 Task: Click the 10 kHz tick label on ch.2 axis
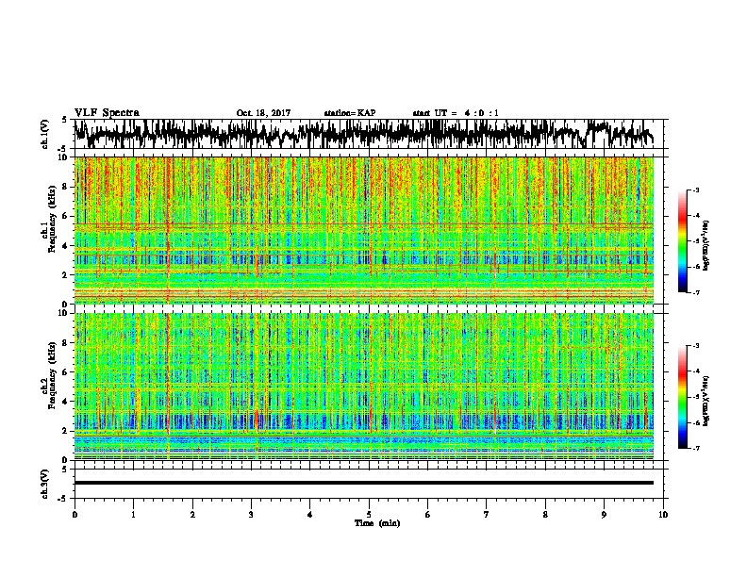(x=63, y=313)
